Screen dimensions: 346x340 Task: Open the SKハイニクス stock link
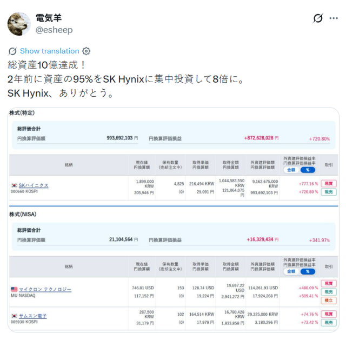[34, 185]
